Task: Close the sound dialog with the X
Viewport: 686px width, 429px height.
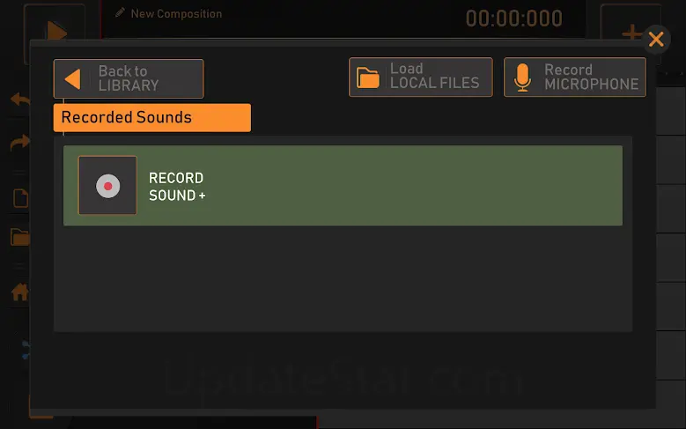Action: tap(656, 40)
